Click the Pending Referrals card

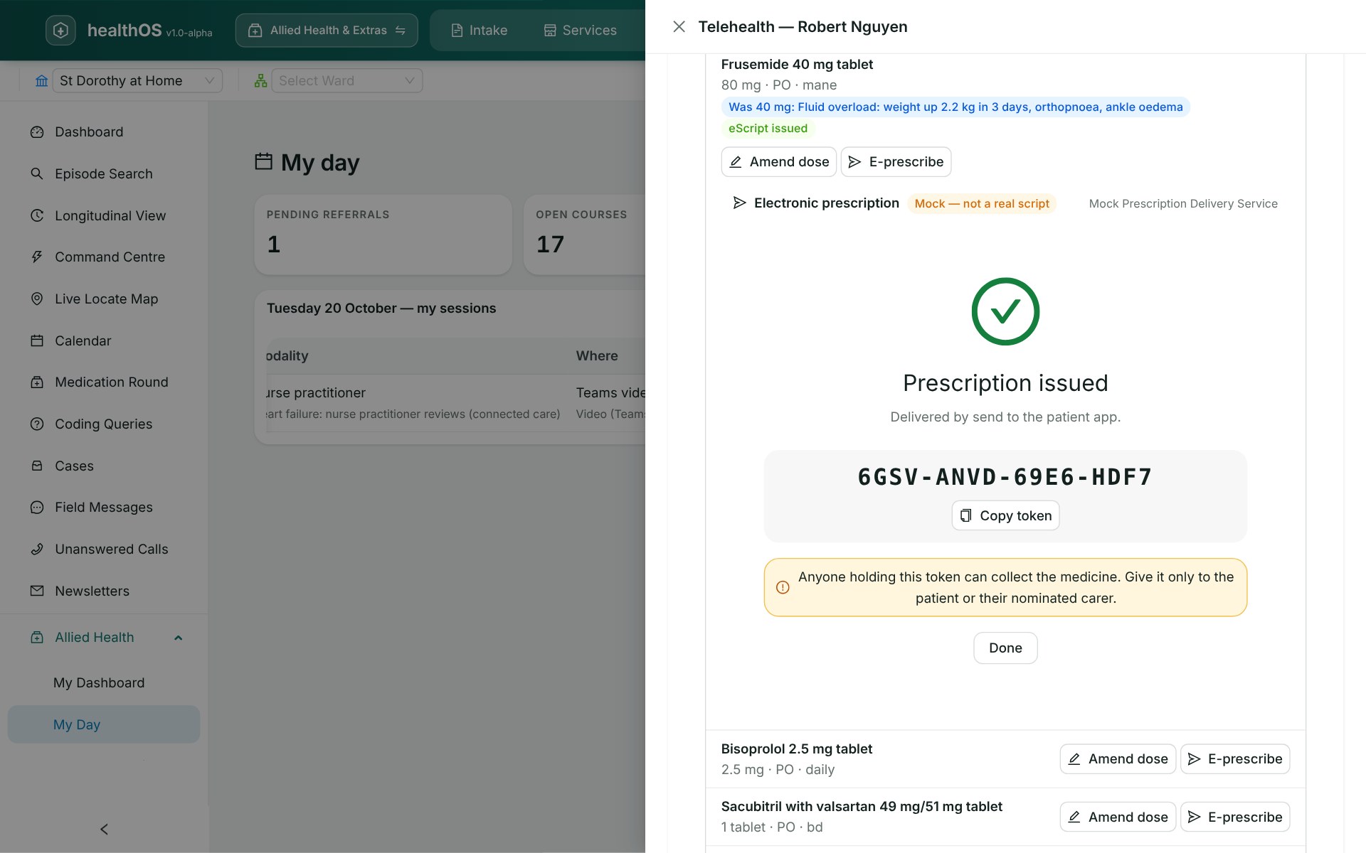pos(383,235)
